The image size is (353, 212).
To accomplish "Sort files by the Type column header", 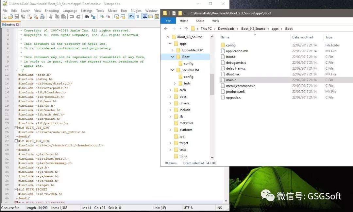I will 329,37.
